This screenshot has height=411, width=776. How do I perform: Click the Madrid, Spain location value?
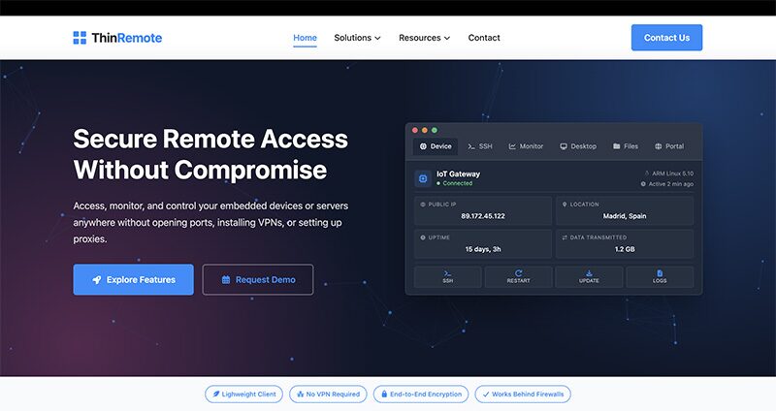click(625, 216)
